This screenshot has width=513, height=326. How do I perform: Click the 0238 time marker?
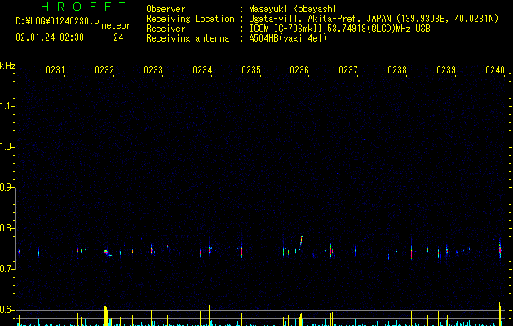[397, 69]
